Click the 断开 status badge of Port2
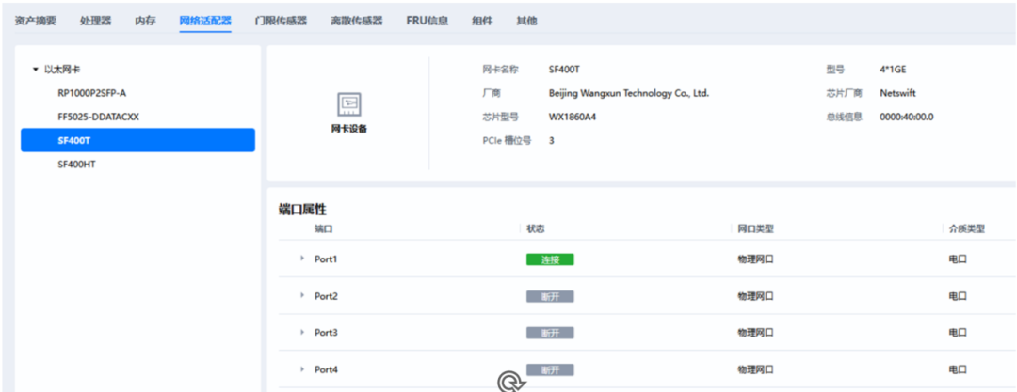Image resolution: width=1017 pixels, height=392 pixels. (550, 296)
